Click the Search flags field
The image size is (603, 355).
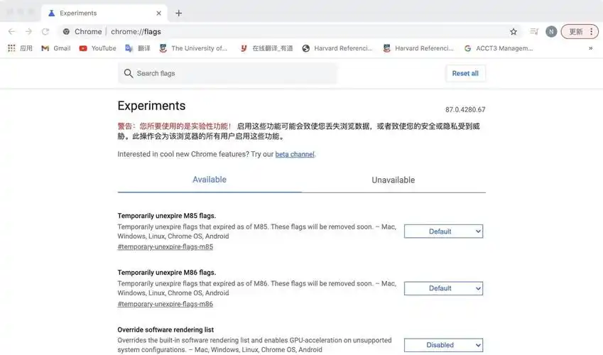(228, 73)
